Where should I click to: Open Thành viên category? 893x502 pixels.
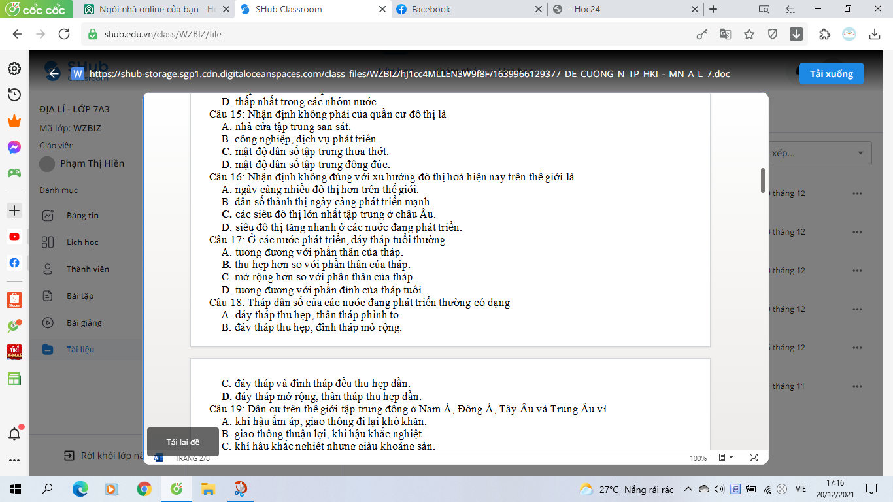(88, 269)
